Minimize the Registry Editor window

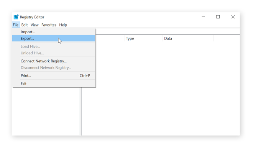tap(203, 17)
